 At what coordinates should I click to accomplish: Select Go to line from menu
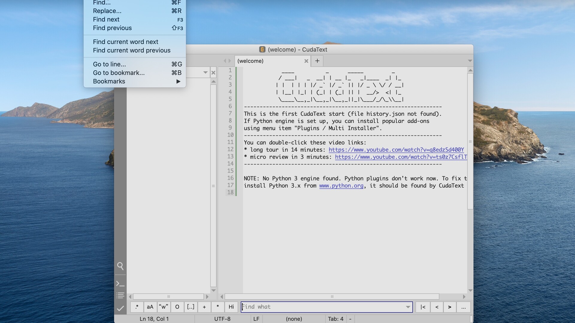pos(109,64)
